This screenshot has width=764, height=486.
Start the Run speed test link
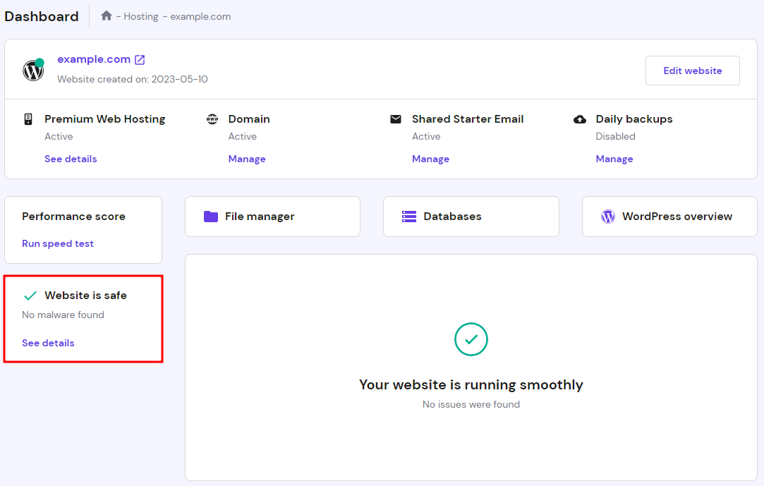pos(58,243)
